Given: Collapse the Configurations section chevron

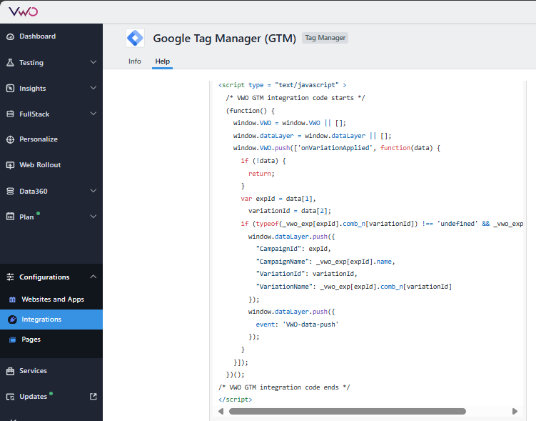Looking at the screenshot, I should [93, 277].
